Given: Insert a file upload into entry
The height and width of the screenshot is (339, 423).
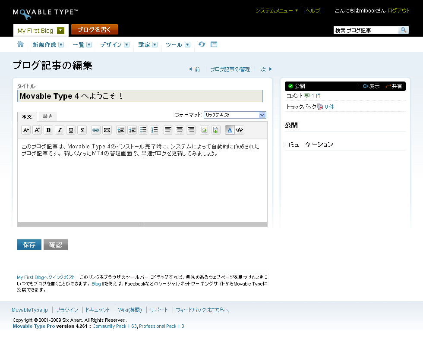Looking at the screenshot, I should point(215,130).
